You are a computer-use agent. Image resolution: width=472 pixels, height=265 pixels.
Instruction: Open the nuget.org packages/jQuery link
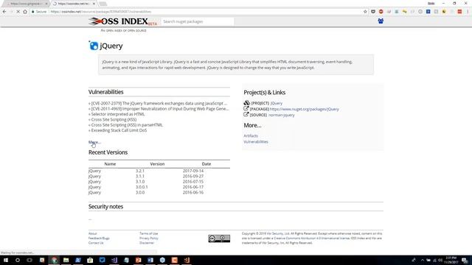click(305, 109)
